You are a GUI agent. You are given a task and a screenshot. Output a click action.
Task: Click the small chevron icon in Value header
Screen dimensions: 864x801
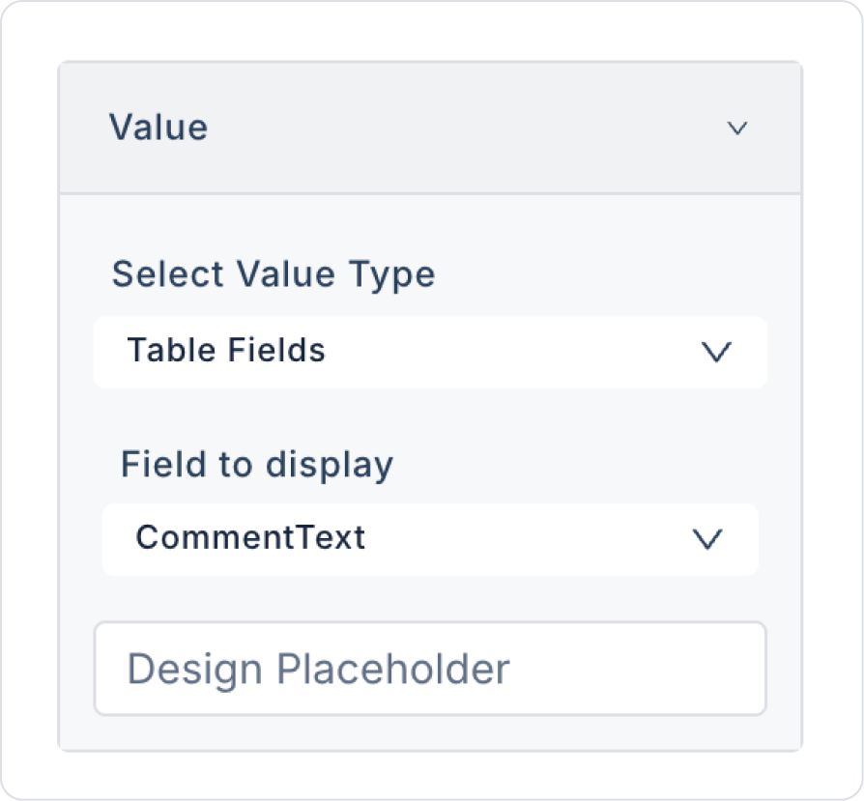(x=737, y=129)
